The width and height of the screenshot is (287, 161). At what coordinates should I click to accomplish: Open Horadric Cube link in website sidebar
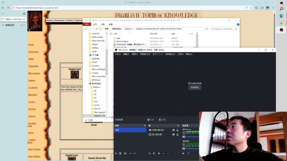32,125
